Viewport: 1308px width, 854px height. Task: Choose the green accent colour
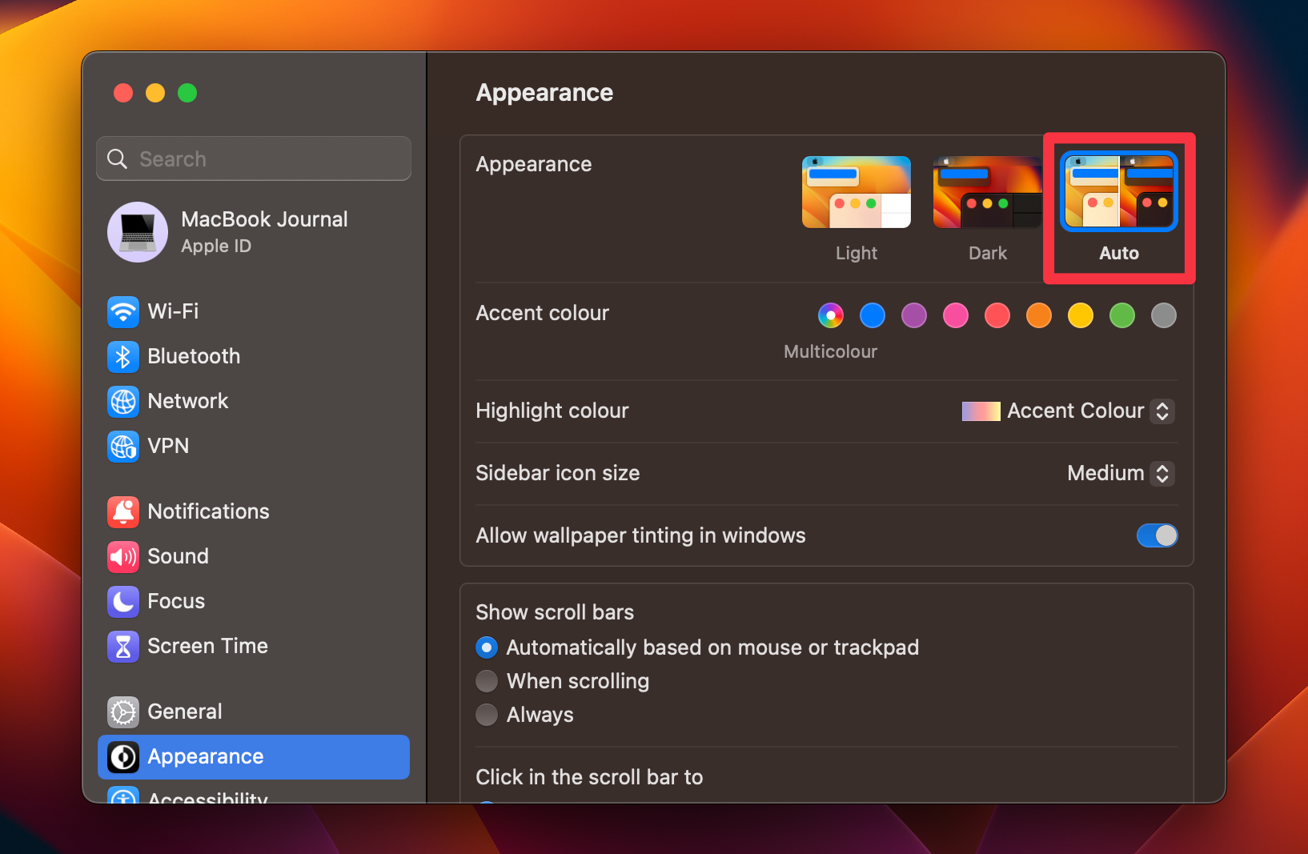[x=1121, y=315]
